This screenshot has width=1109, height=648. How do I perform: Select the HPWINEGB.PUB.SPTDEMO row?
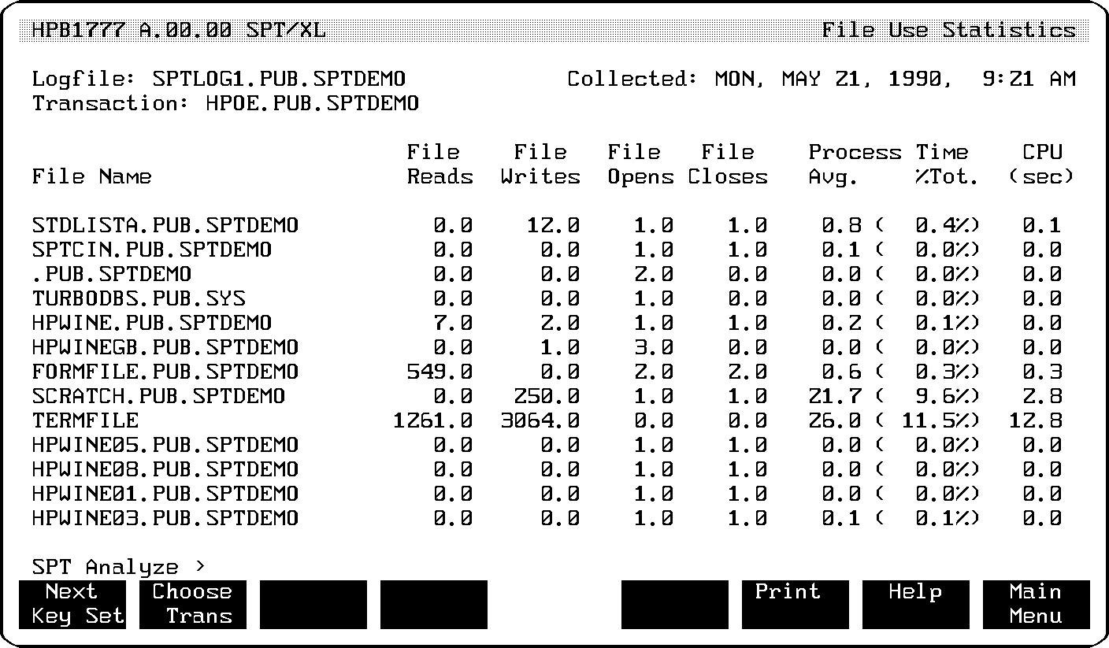click(x=165, y=347)
